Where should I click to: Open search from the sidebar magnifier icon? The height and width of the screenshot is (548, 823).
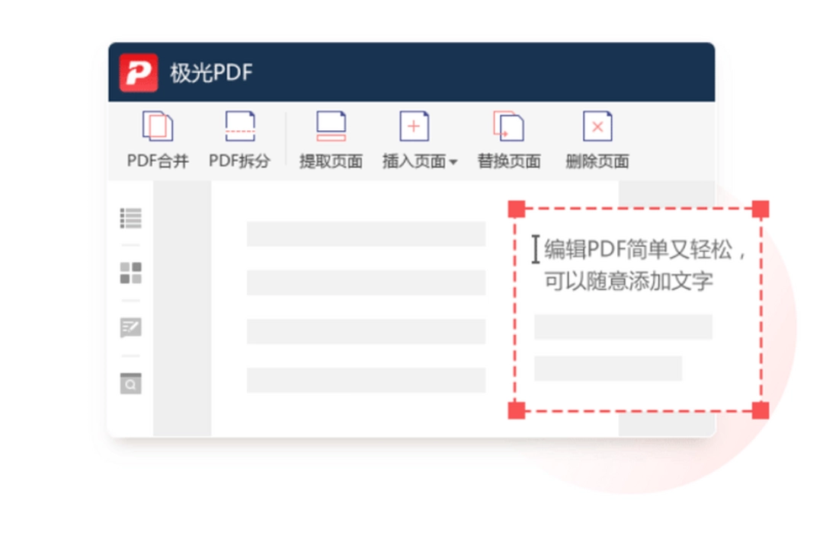pyautogui.click(x=131, y=384)
